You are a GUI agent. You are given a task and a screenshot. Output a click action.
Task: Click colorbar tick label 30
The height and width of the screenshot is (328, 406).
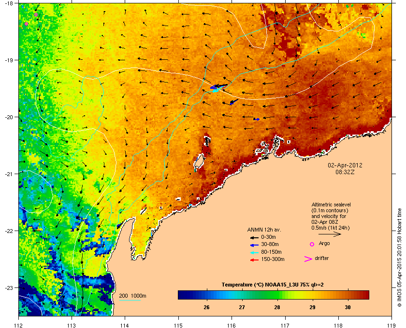pyautogui.click(x=348, y=307)
